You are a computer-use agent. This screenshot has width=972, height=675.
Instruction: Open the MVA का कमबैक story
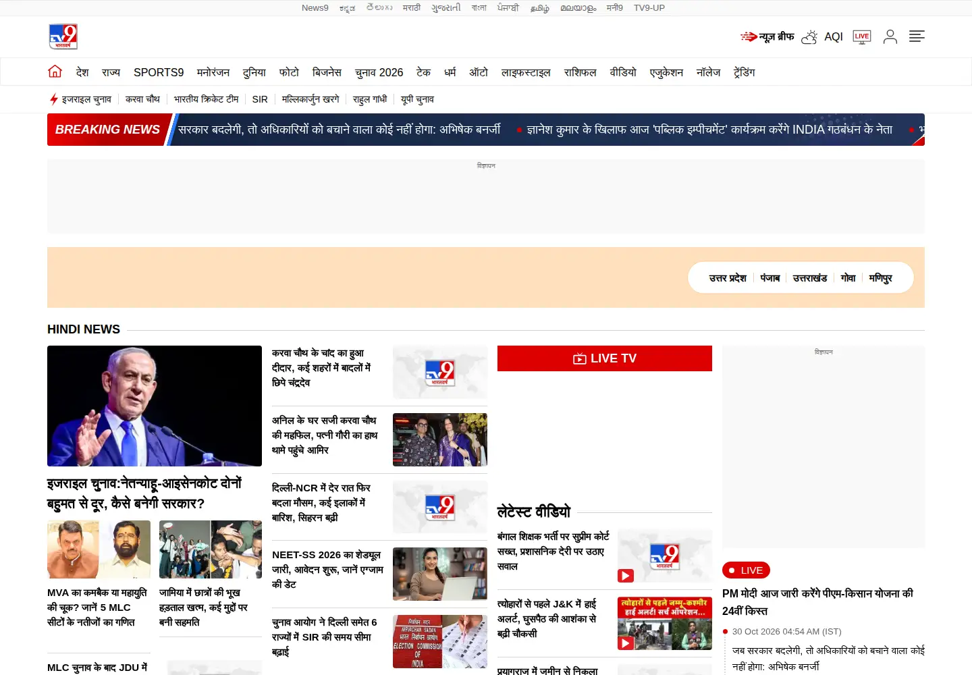[97, 607]
